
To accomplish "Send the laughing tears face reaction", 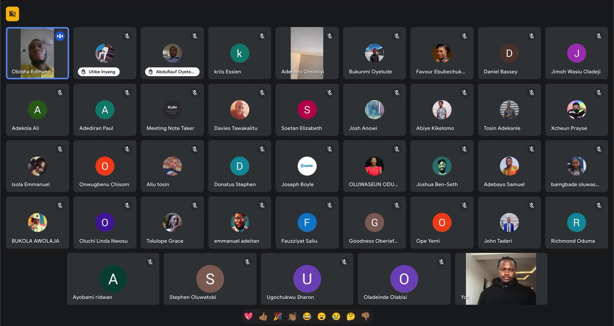I will 307,316.
